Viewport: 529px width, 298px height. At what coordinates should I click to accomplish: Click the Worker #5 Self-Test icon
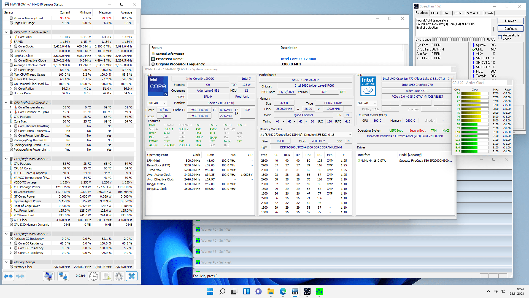click(x=198, y=230)
